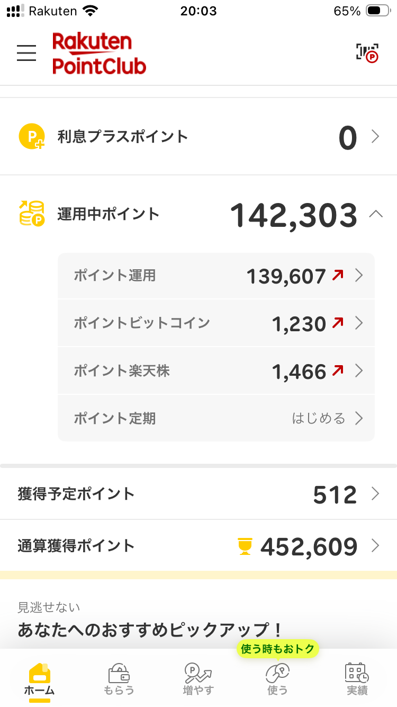Tap the gold trophy icon
397x707 pixels.
245,546
